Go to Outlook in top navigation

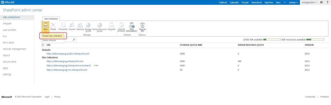223,3
